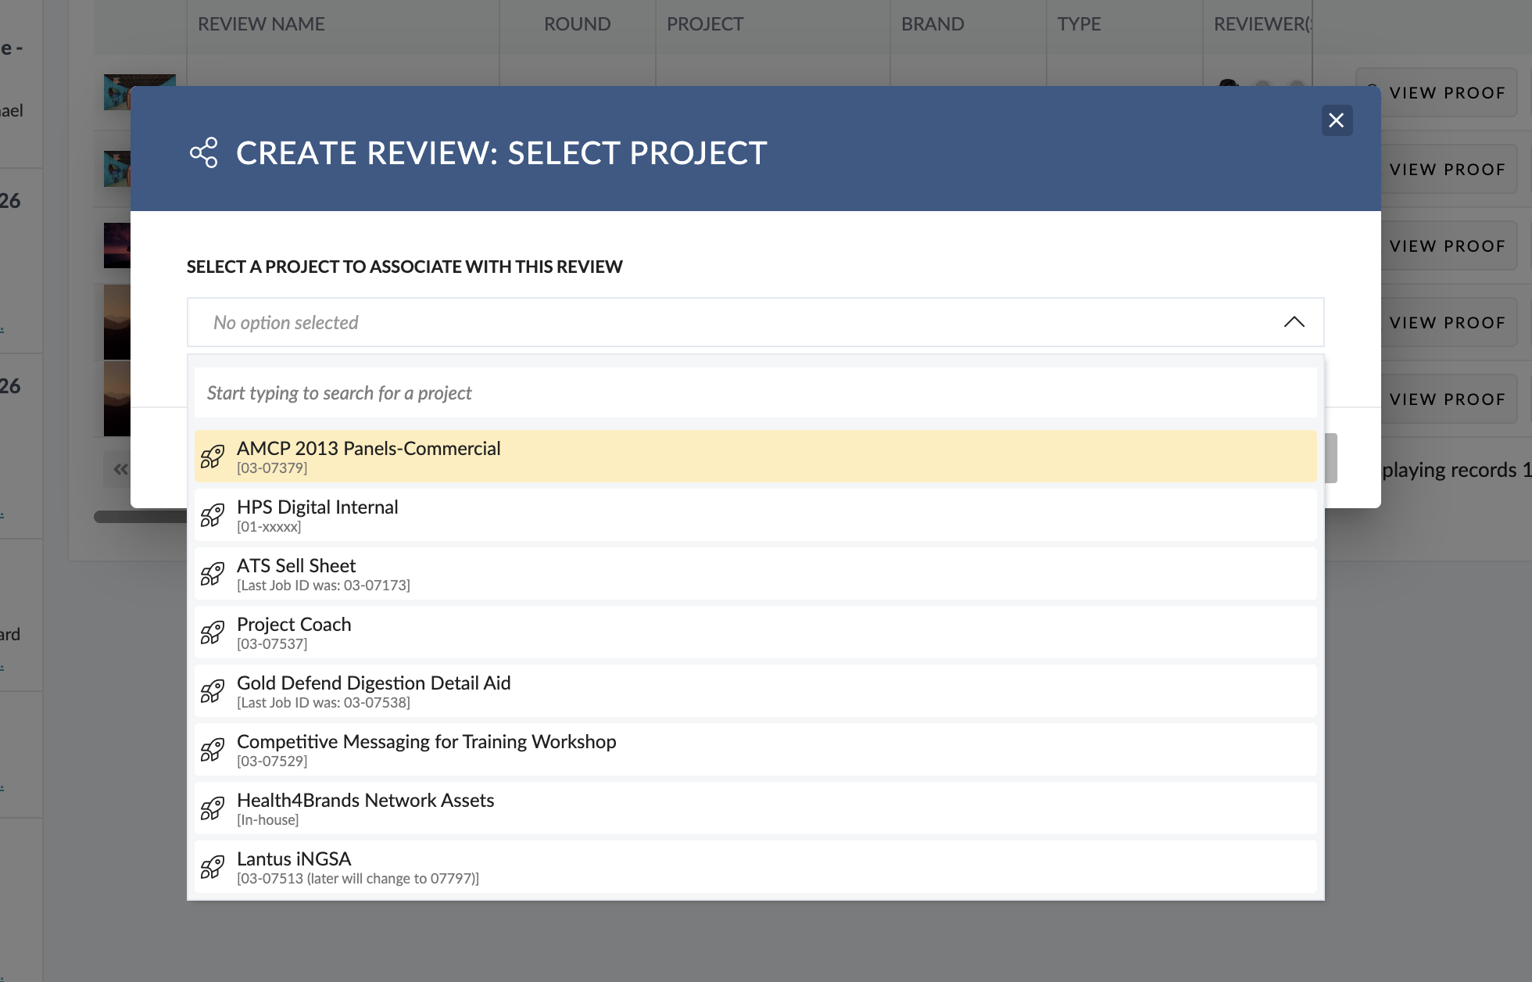The width and height of the screenshot is (1532, 982).
Task: Collapse the project dropdown with chevron arrow
Action: [1294, 322]
